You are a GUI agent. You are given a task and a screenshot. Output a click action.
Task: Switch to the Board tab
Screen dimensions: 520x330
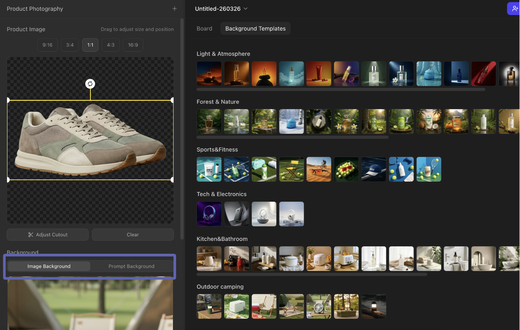(204, 28)
